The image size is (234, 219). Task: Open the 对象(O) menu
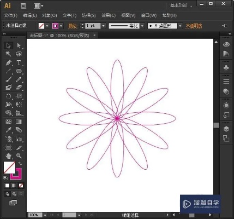coord(50,15)
